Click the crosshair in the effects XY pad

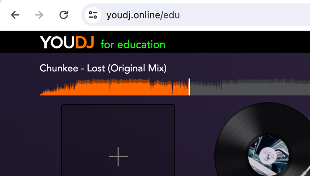[x=118, y=156]
